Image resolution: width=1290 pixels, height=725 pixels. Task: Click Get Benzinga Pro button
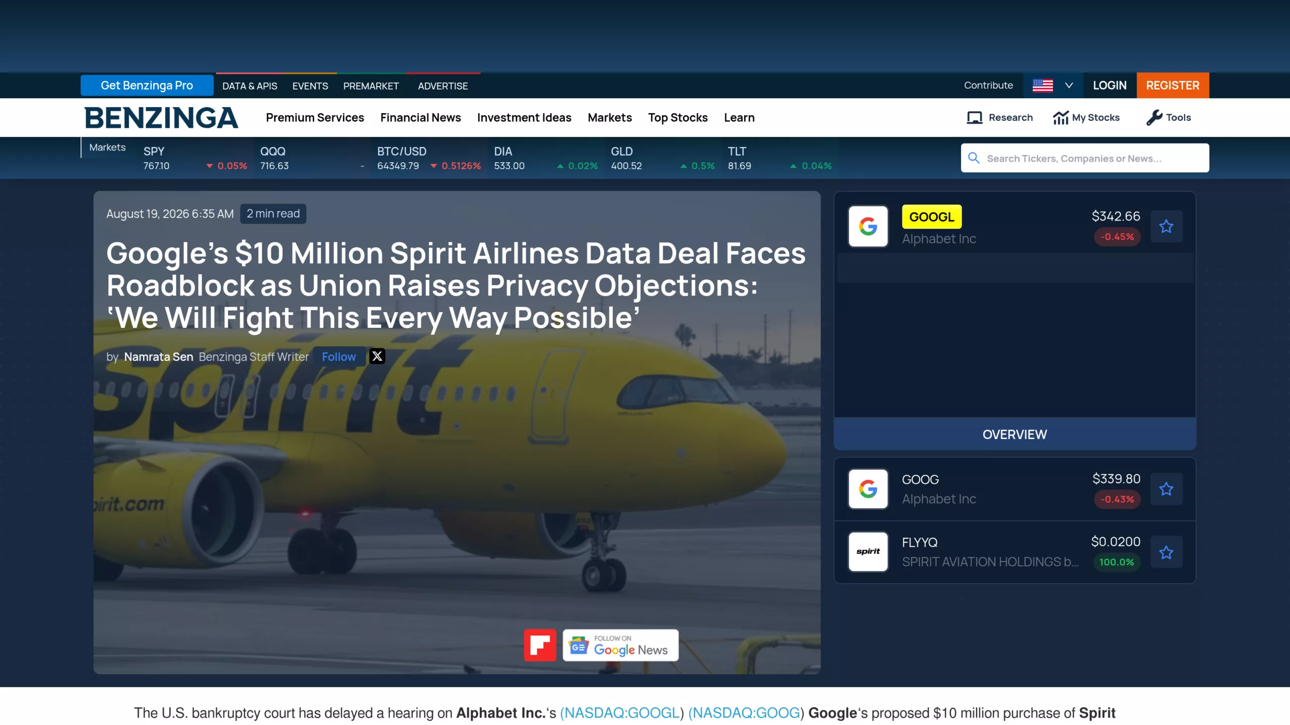pyautogui.click(x=147, y=86)
